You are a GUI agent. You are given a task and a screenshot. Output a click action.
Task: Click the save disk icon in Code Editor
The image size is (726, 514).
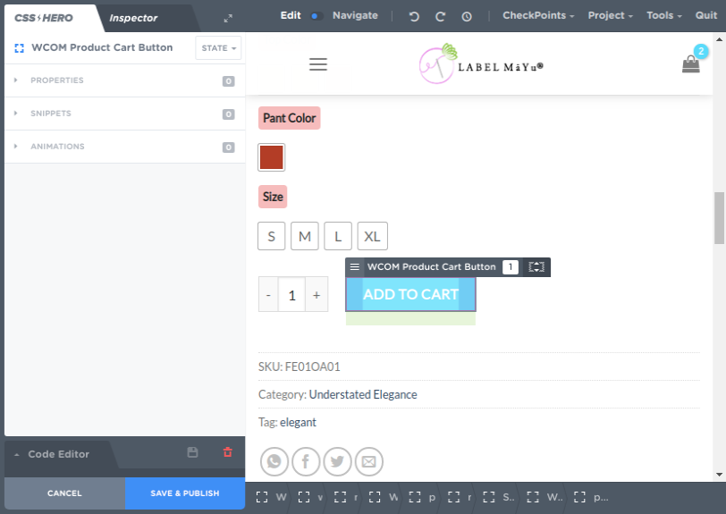[192, 452]
